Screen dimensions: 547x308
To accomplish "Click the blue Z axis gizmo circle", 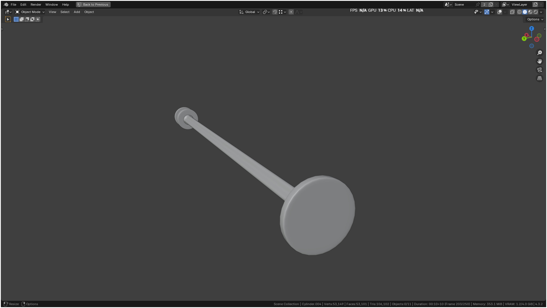I will [532, 28].
